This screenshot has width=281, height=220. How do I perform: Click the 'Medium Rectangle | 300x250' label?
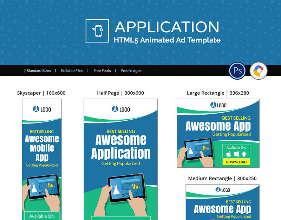click(x=222, y=179)
